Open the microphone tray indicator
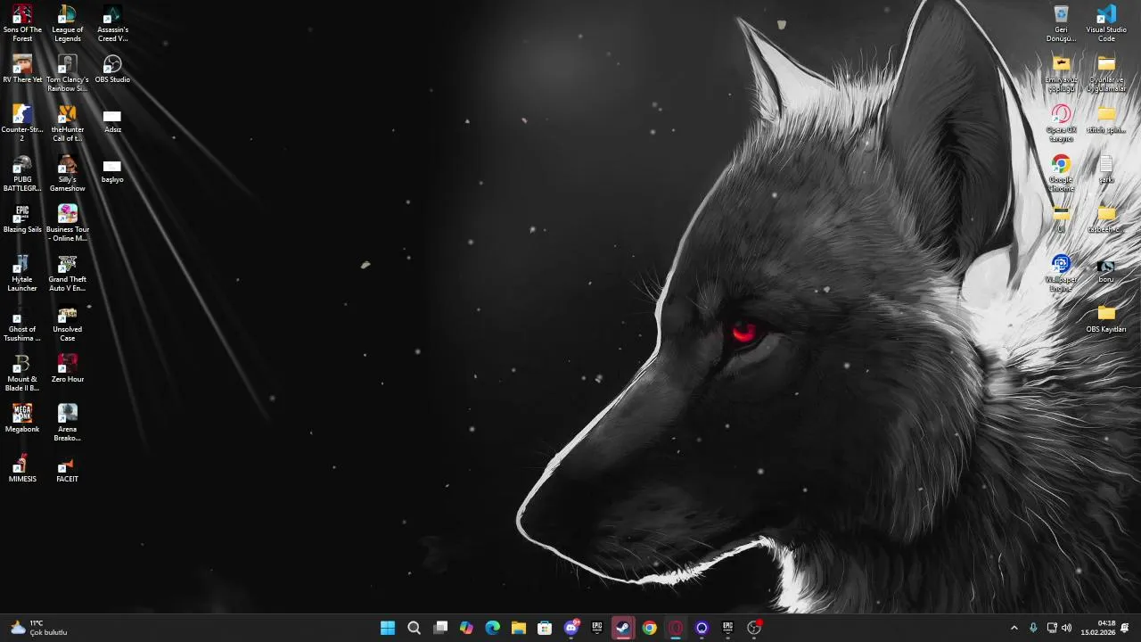This screenshot has width=1141, height=642. pos(1033,628)
